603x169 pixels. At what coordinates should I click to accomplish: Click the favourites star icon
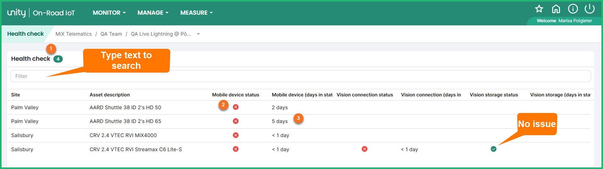point(539,9)
